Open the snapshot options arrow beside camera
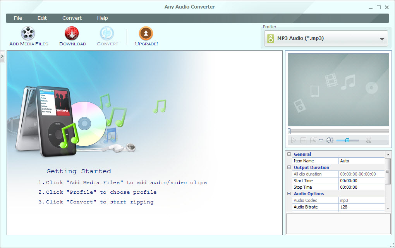Image resolution: width=395 pixels, height=248 pixels. tap(321, 140)
